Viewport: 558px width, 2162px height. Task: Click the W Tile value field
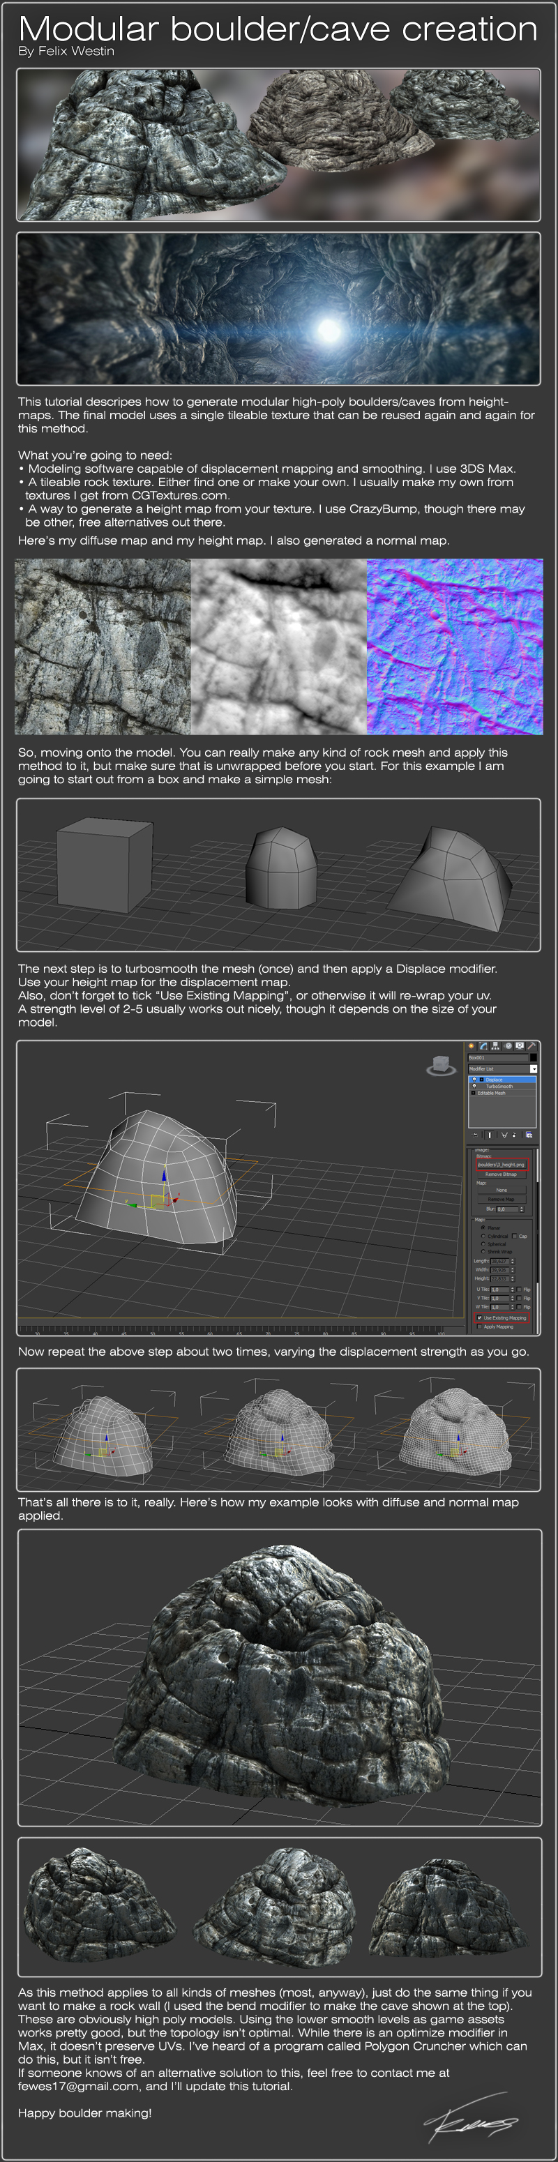tap(501, 1308)
